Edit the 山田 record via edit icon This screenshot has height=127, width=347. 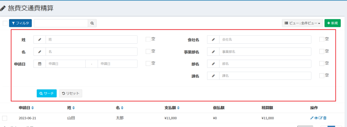coord(321,118)
